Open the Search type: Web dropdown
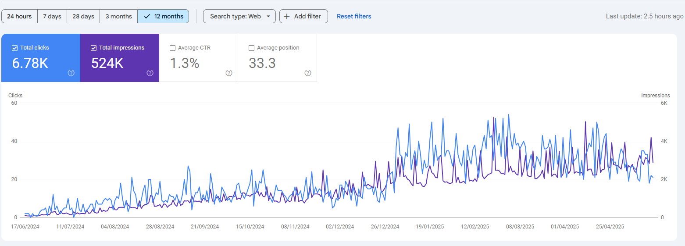The image size is (685, 246). [235, 16]
